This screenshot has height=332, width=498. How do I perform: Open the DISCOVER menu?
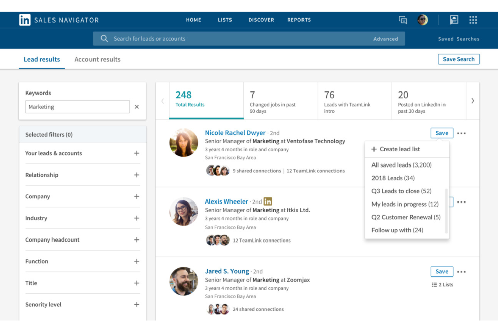tap(261, 20)
